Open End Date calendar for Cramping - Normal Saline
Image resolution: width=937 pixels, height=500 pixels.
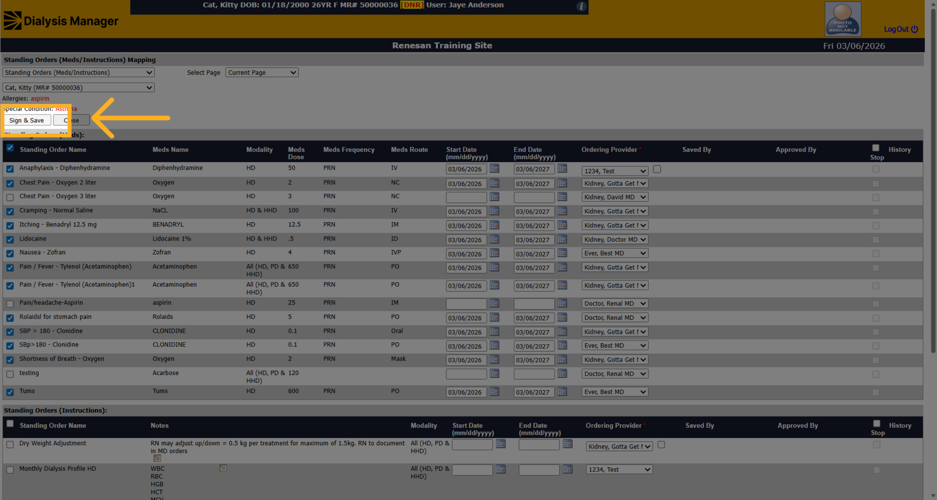[x=562, y=211]
